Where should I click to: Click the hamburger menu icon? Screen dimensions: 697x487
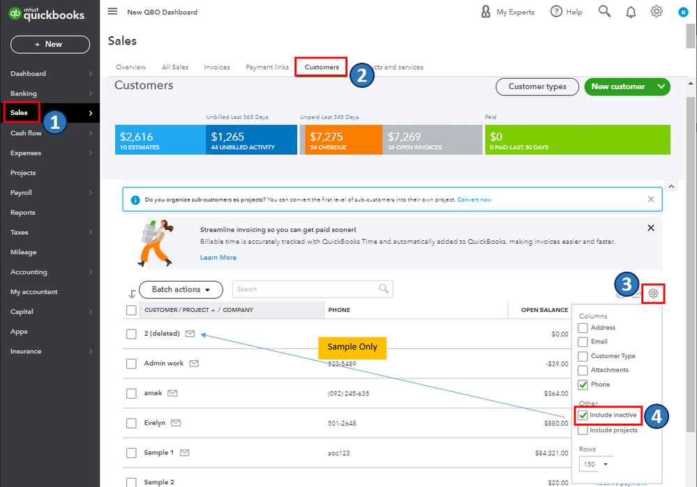point(113,12)
